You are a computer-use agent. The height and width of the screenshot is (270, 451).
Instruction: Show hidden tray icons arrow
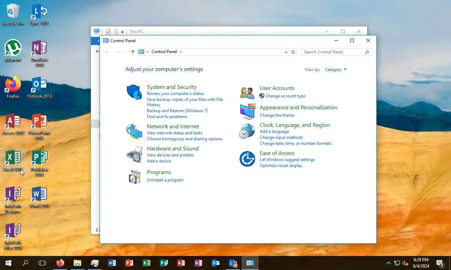point(389,263)
